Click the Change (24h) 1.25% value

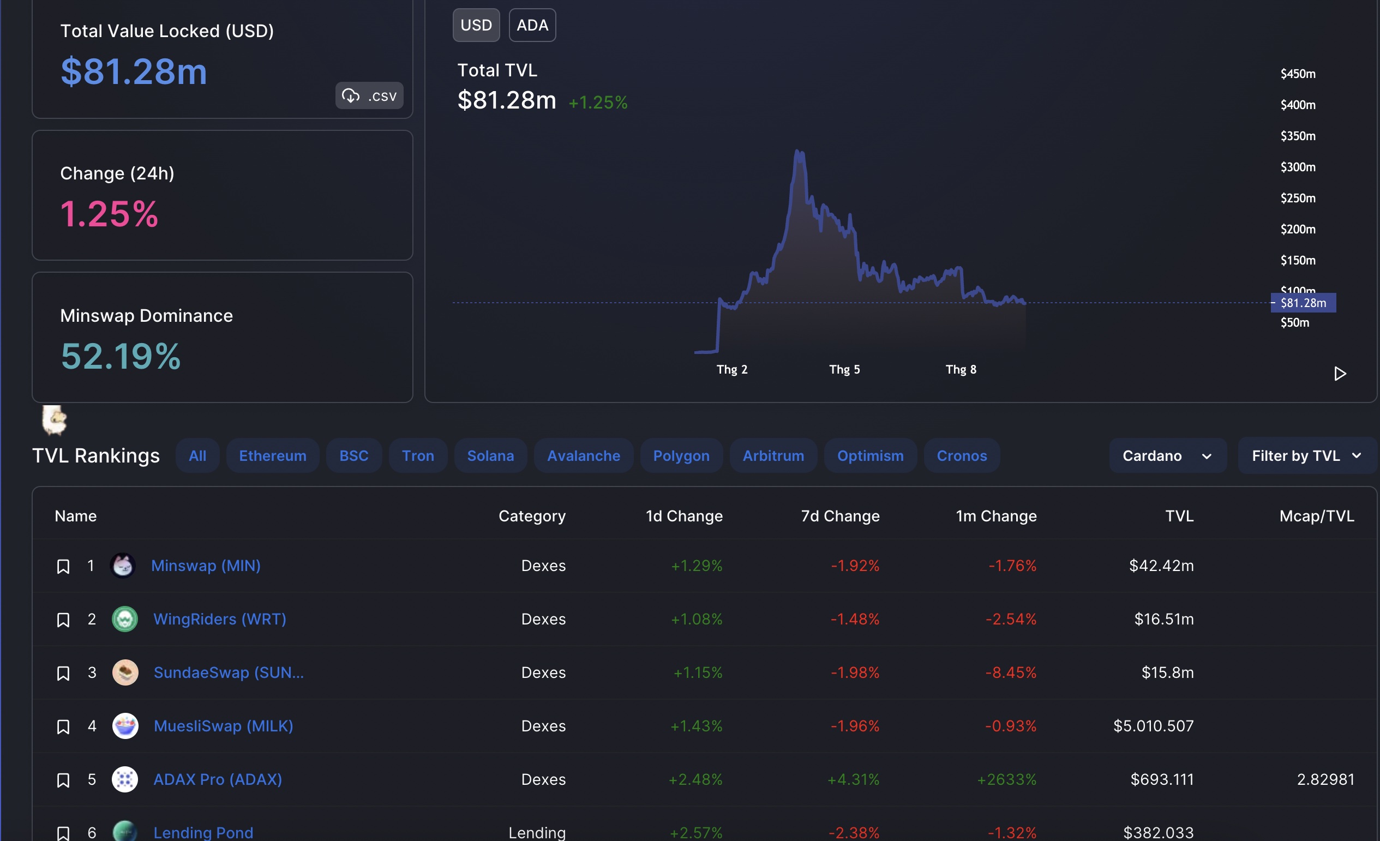[x=109, y=214]
